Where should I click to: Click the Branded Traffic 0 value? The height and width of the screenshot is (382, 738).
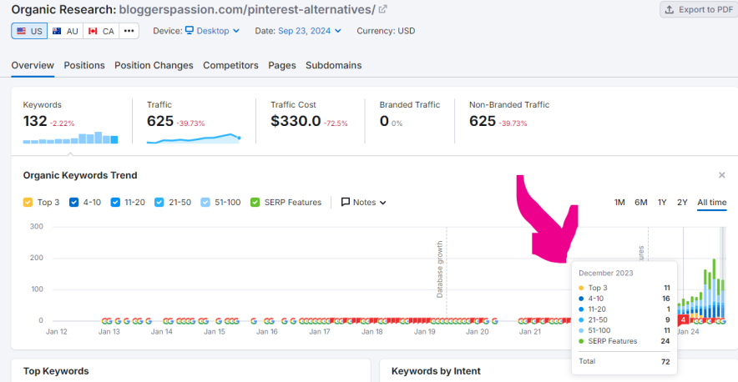click(x=384, y=122)
